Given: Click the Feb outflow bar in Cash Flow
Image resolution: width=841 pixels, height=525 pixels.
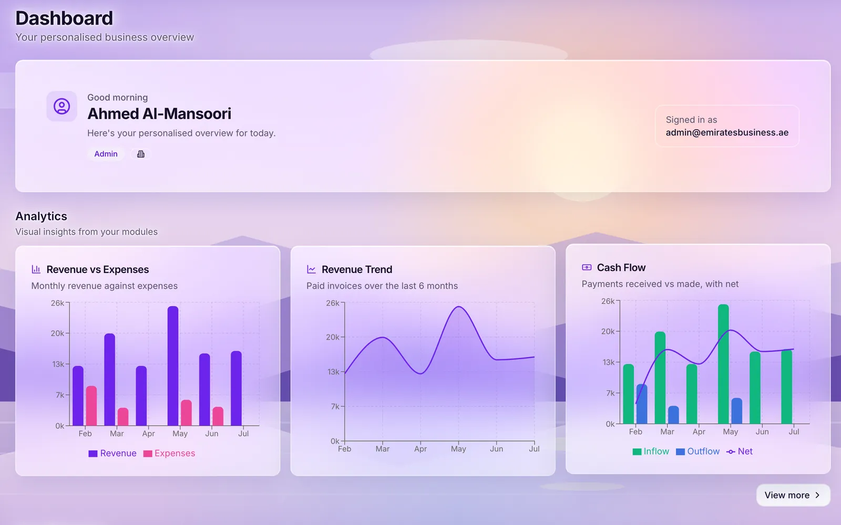Looking at the screenshot, I should click(642, 404).
